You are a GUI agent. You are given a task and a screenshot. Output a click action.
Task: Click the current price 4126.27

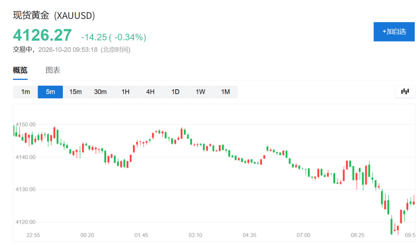click(x=42, y=35)
